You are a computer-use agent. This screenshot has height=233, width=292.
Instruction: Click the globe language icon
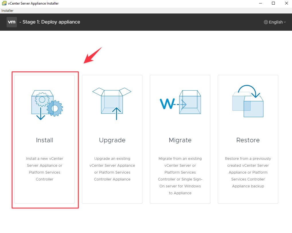(266, 22)
